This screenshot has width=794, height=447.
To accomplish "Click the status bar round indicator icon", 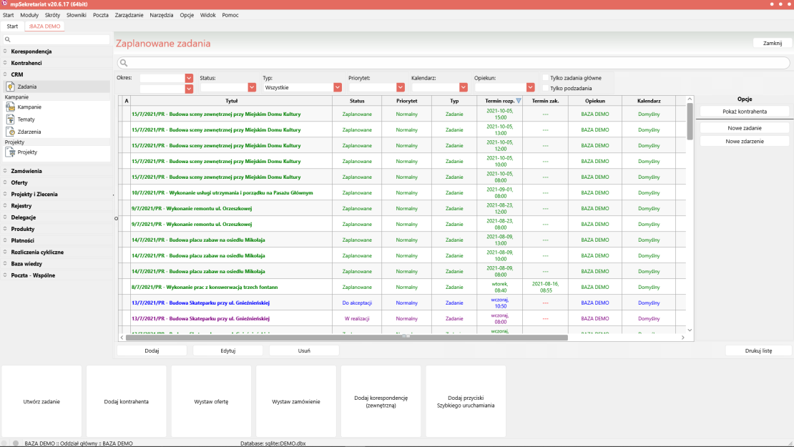I will pos(16,443).
